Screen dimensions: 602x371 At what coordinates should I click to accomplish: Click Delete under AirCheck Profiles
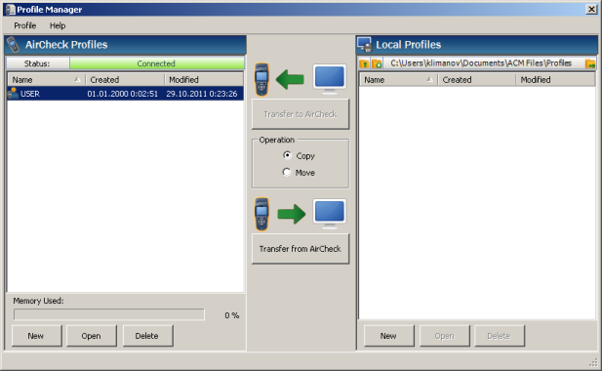pos(147,336)
